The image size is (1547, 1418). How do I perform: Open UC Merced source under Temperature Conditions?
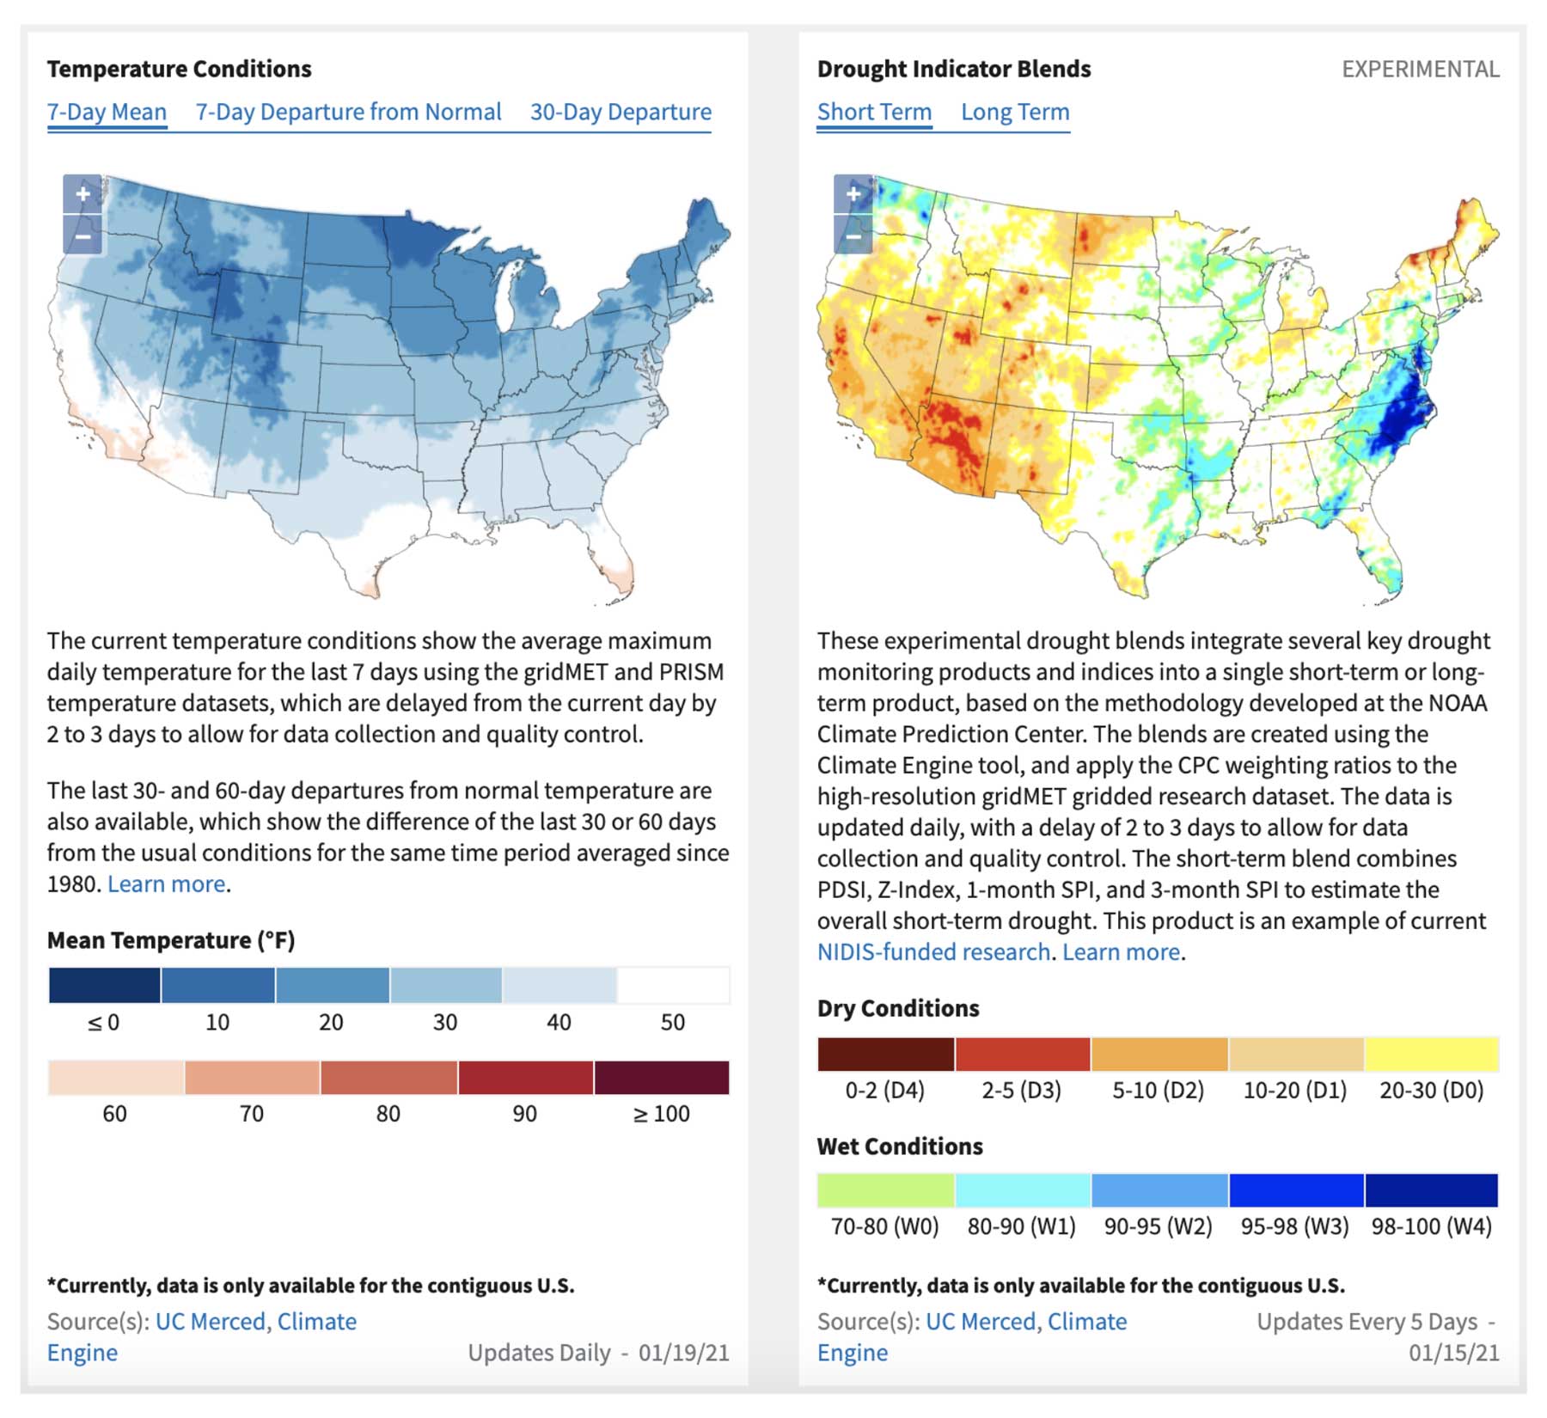(x=211, y=1321)
